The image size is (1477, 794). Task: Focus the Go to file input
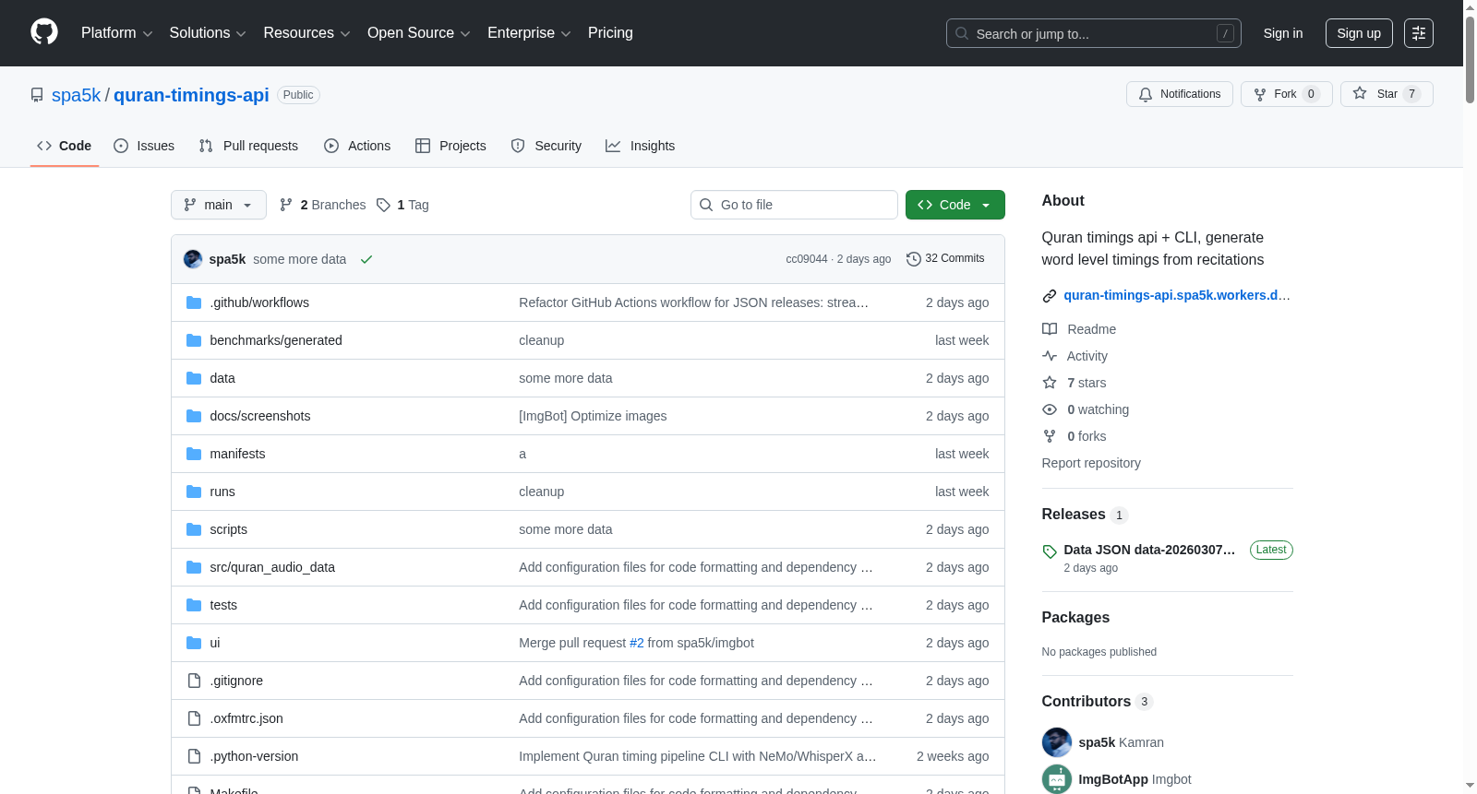pos(794,205)
